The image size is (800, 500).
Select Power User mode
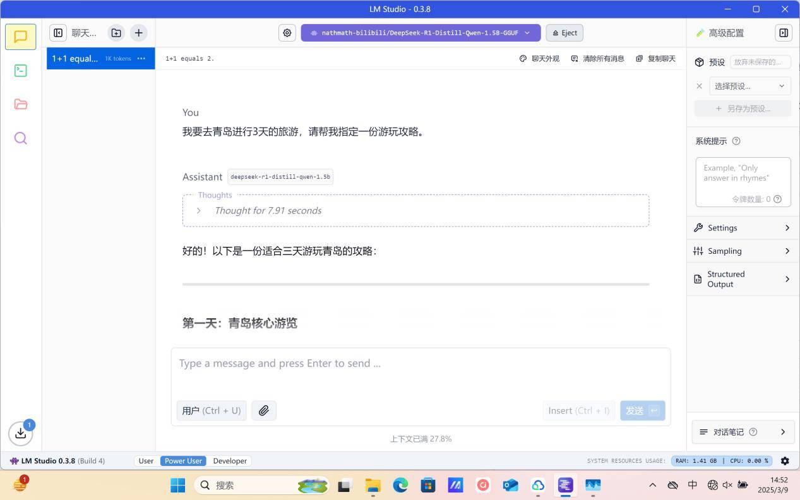[183, 461]
